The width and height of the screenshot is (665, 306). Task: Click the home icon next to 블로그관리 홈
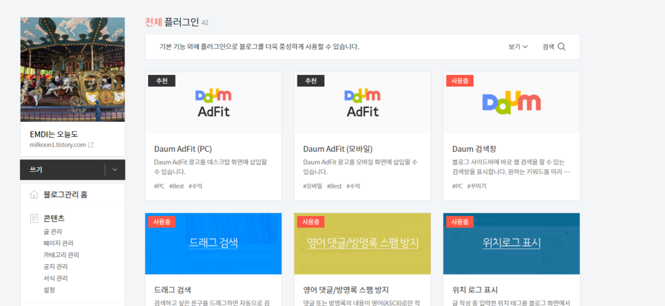pyautogui.click(x=34, y=195)
